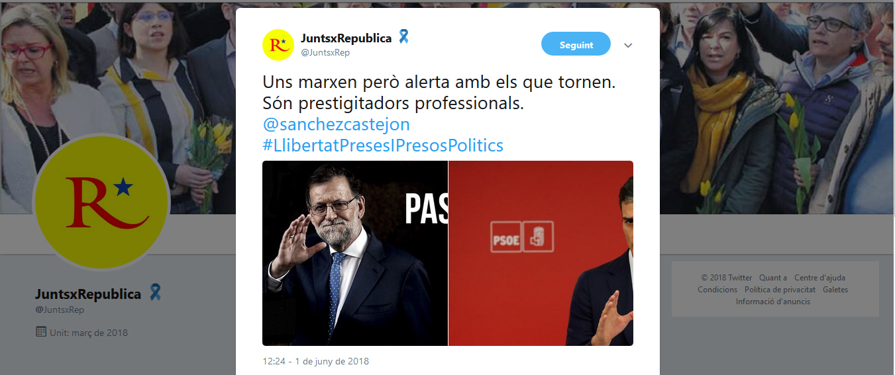Open the PSOE red photo in the tweet
895x375 pixels.
click(541, 253)
